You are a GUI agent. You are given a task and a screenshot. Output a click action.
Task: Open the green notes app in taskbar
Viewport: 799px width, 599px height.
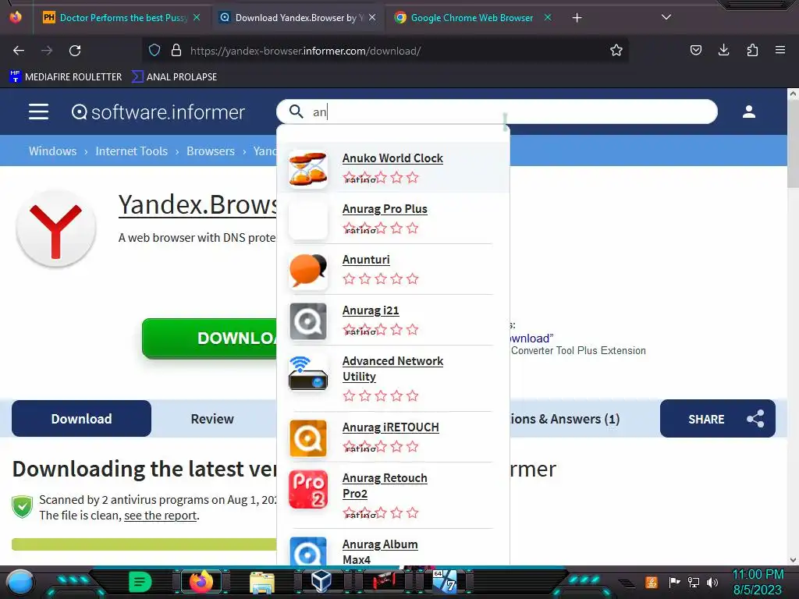pyautogui.click(x=140, y=582)
